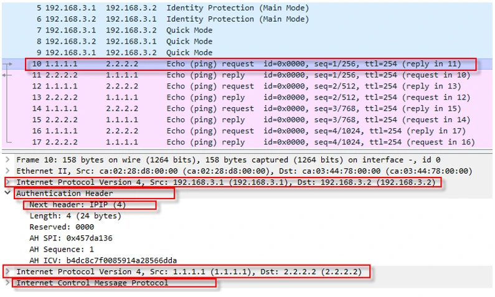Viewport: 495px width, 297px height.
Task: Collapse the Authentication Header section
Action: [7, 194]
